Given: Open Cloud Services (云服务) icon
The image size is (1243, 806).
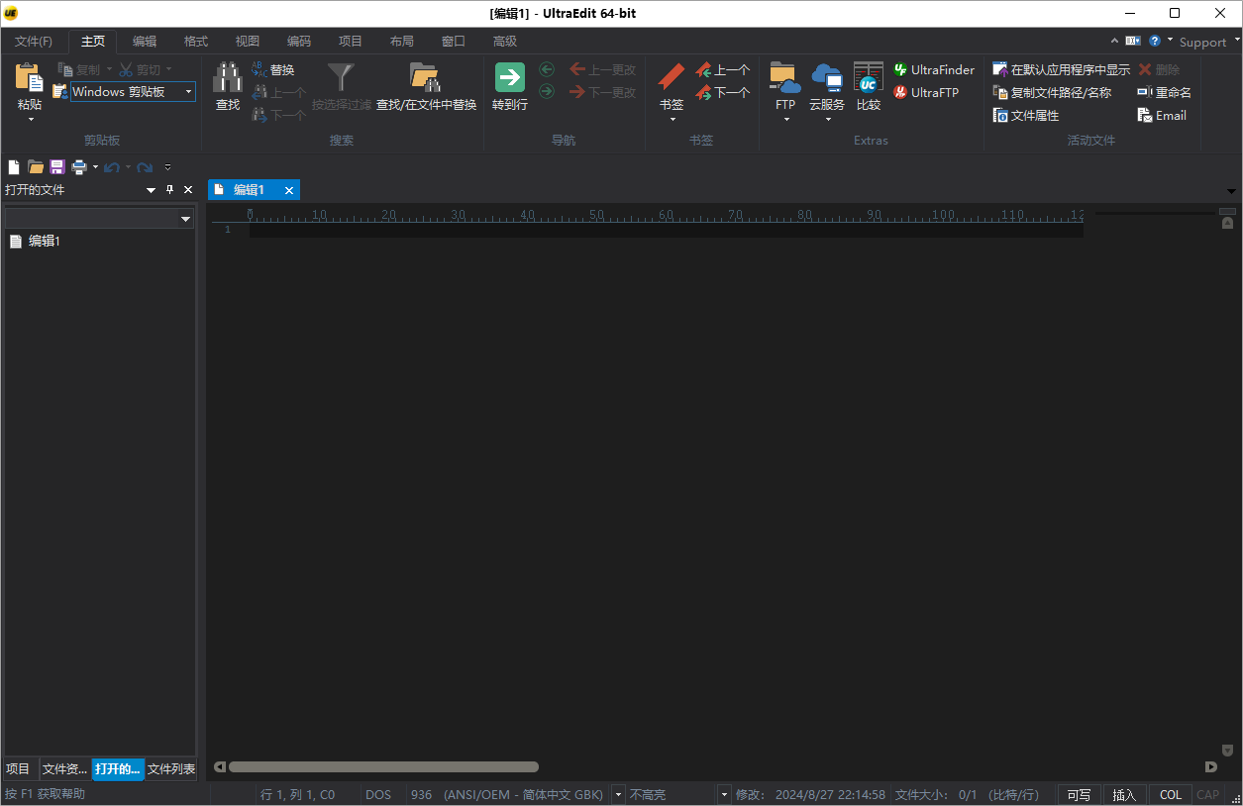Looking at the screenshot, I should click(x=827, y=78).
